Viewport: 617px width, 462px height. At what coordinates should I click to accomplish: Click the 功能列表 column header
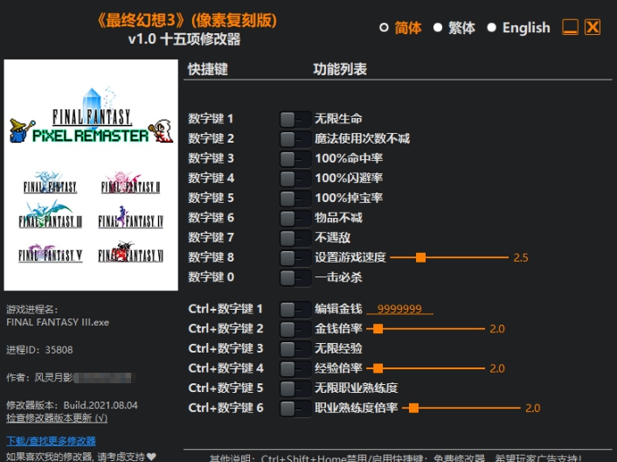point(340,69)
